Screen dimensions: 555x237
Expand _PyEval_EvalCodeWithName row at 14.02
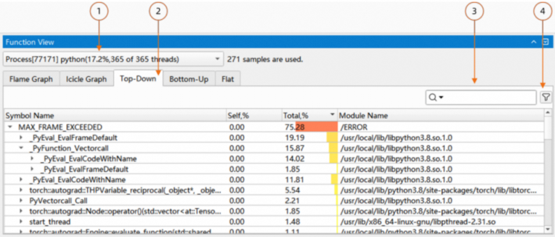(33, 159)
